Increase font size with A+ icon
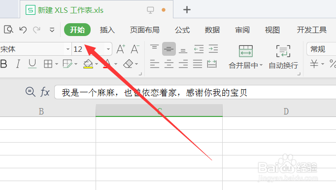 (x=121, y=49)
